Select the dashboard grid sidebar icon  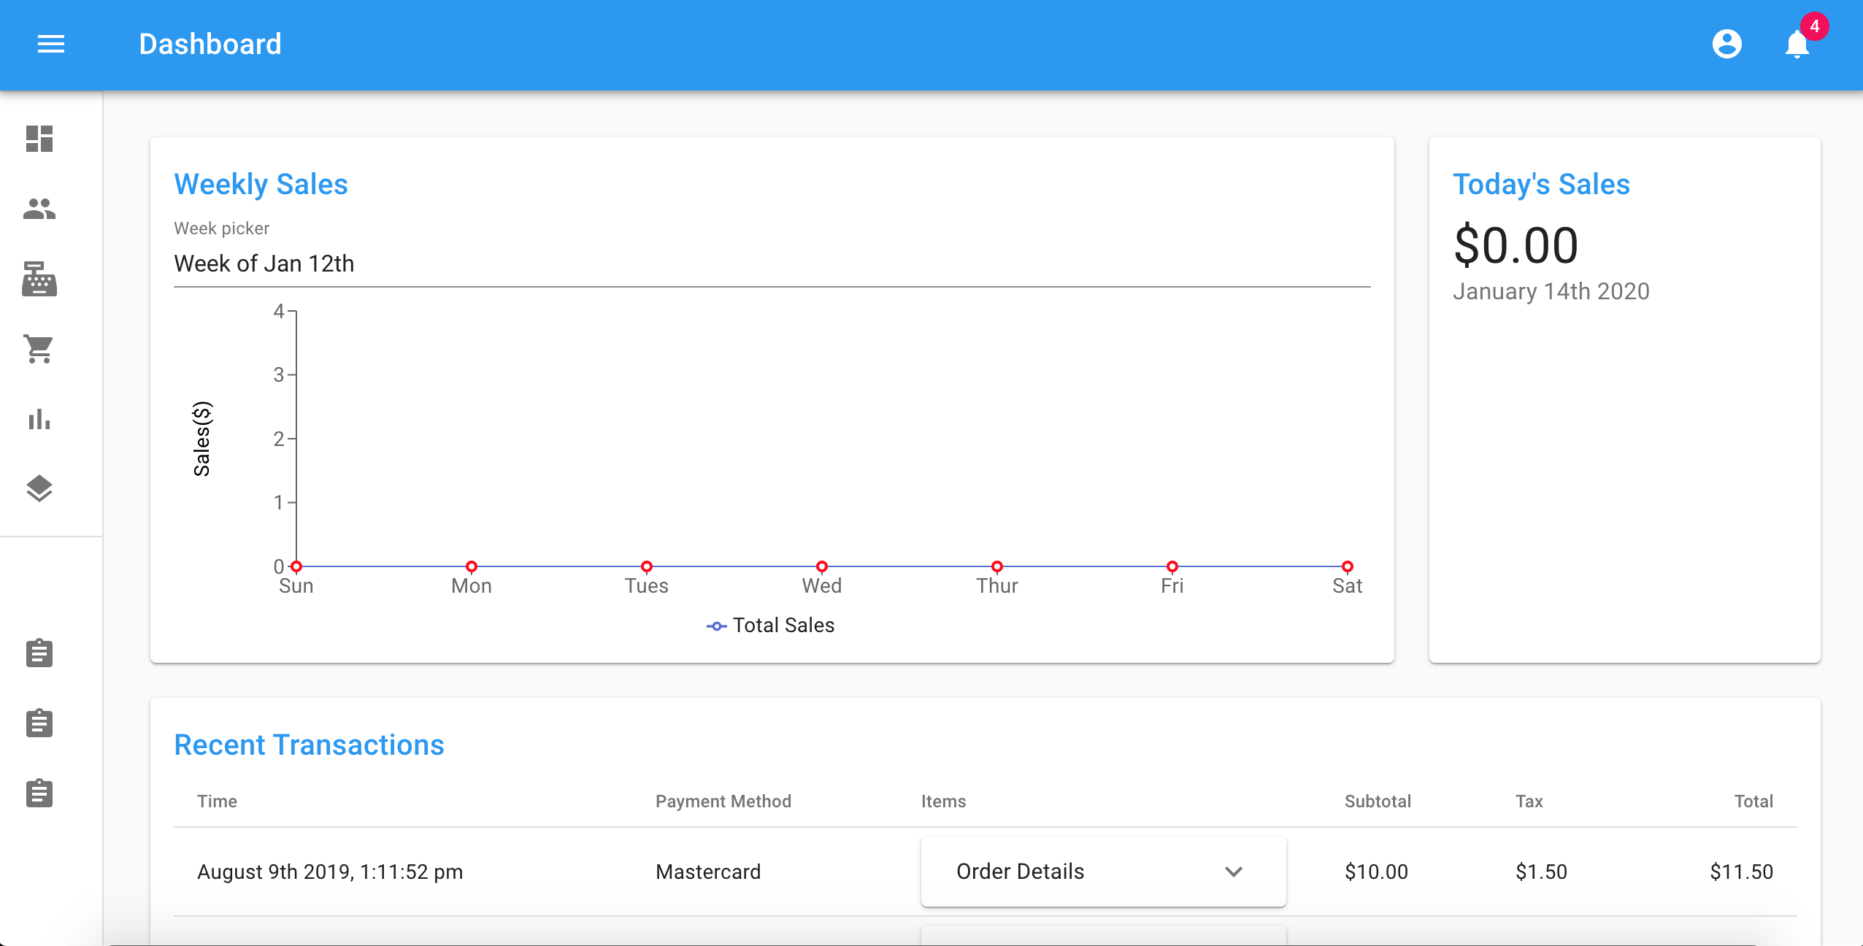39,139
